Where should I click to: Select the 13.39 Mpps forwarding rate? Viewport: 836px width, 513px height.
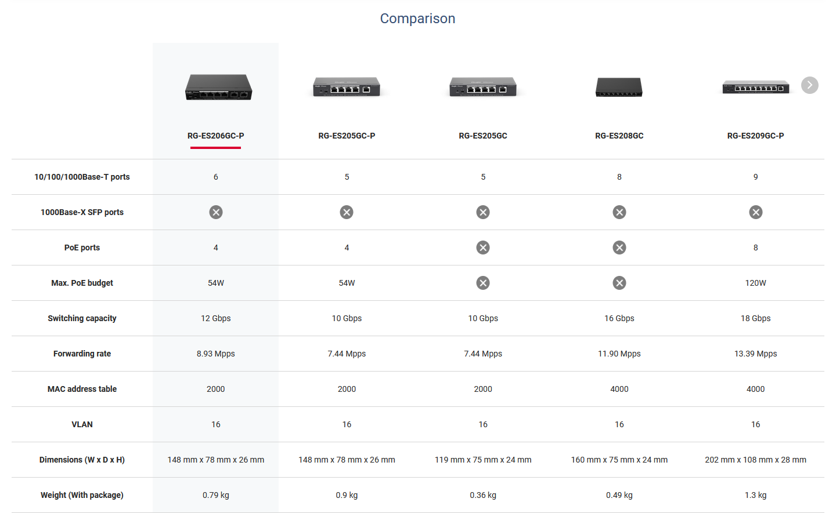755,354
